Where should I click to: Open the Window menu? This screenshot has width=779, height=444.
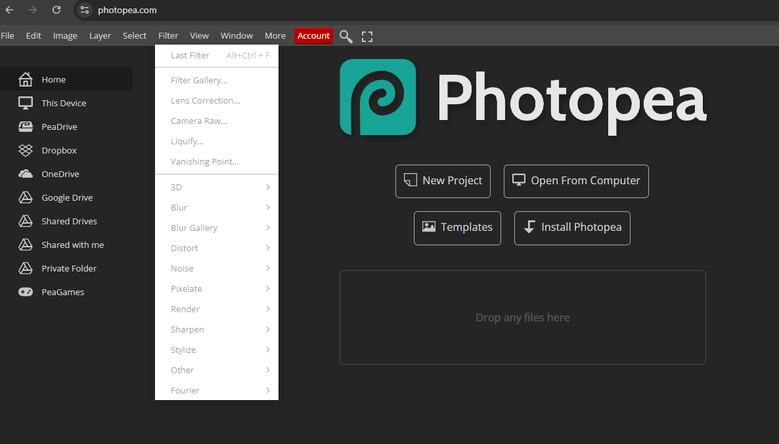pos(236,35)
